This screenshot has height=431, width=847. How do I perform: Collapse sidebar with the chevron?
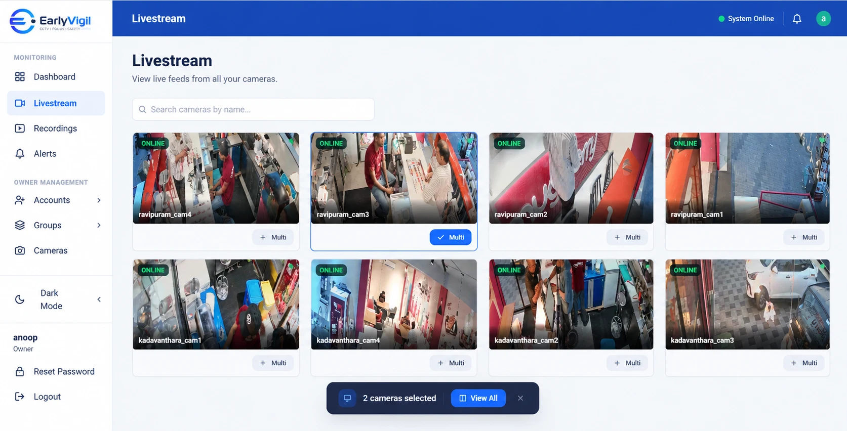99,299
